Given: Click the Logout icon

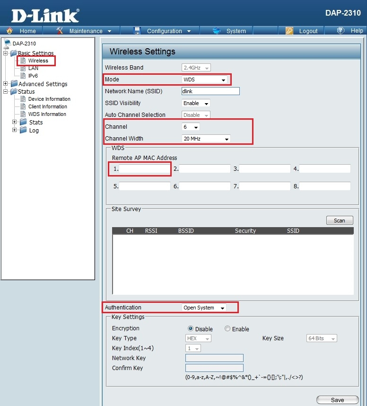Looking at the screenshot, I should (x=289, y=31).
